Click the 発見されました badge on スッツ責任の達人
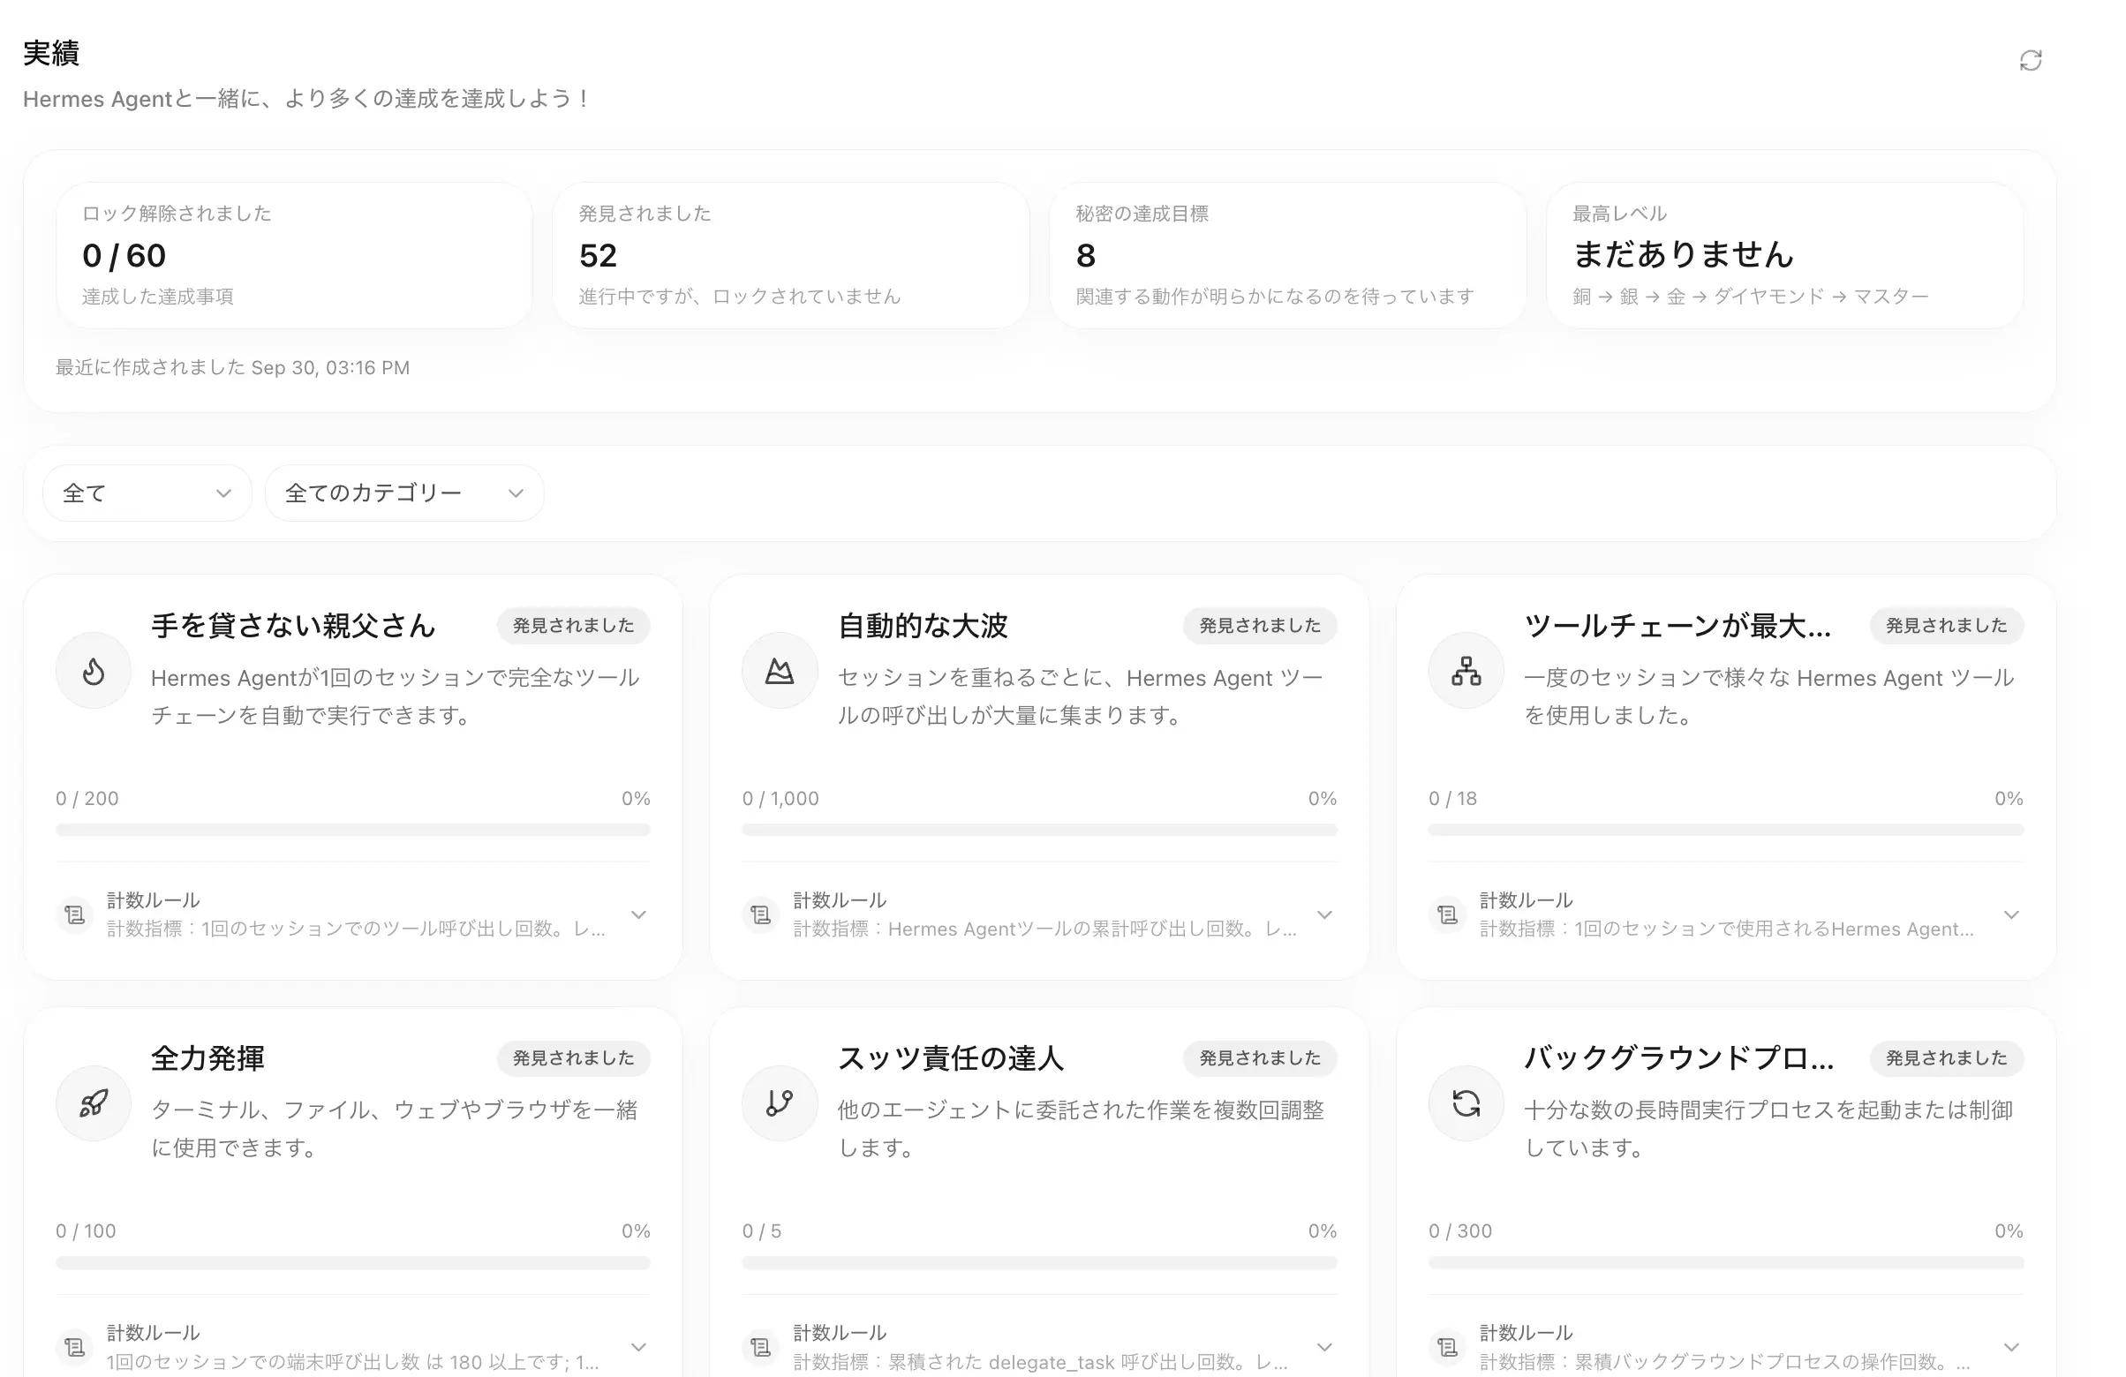This screenshot has height=1377, width=2126. click(1260, 1057)
